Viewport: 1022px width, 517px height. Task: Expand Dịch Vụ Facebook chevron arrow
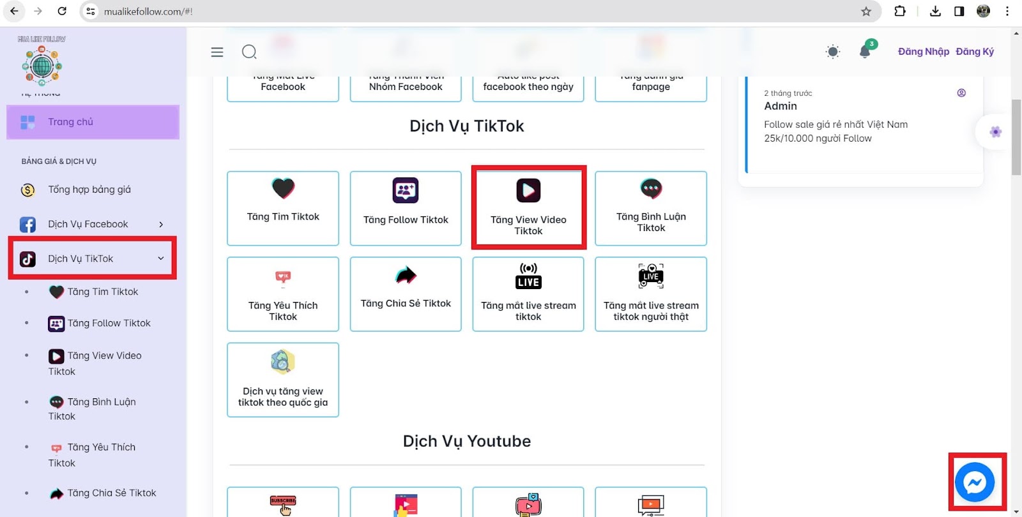pos(161,224)
